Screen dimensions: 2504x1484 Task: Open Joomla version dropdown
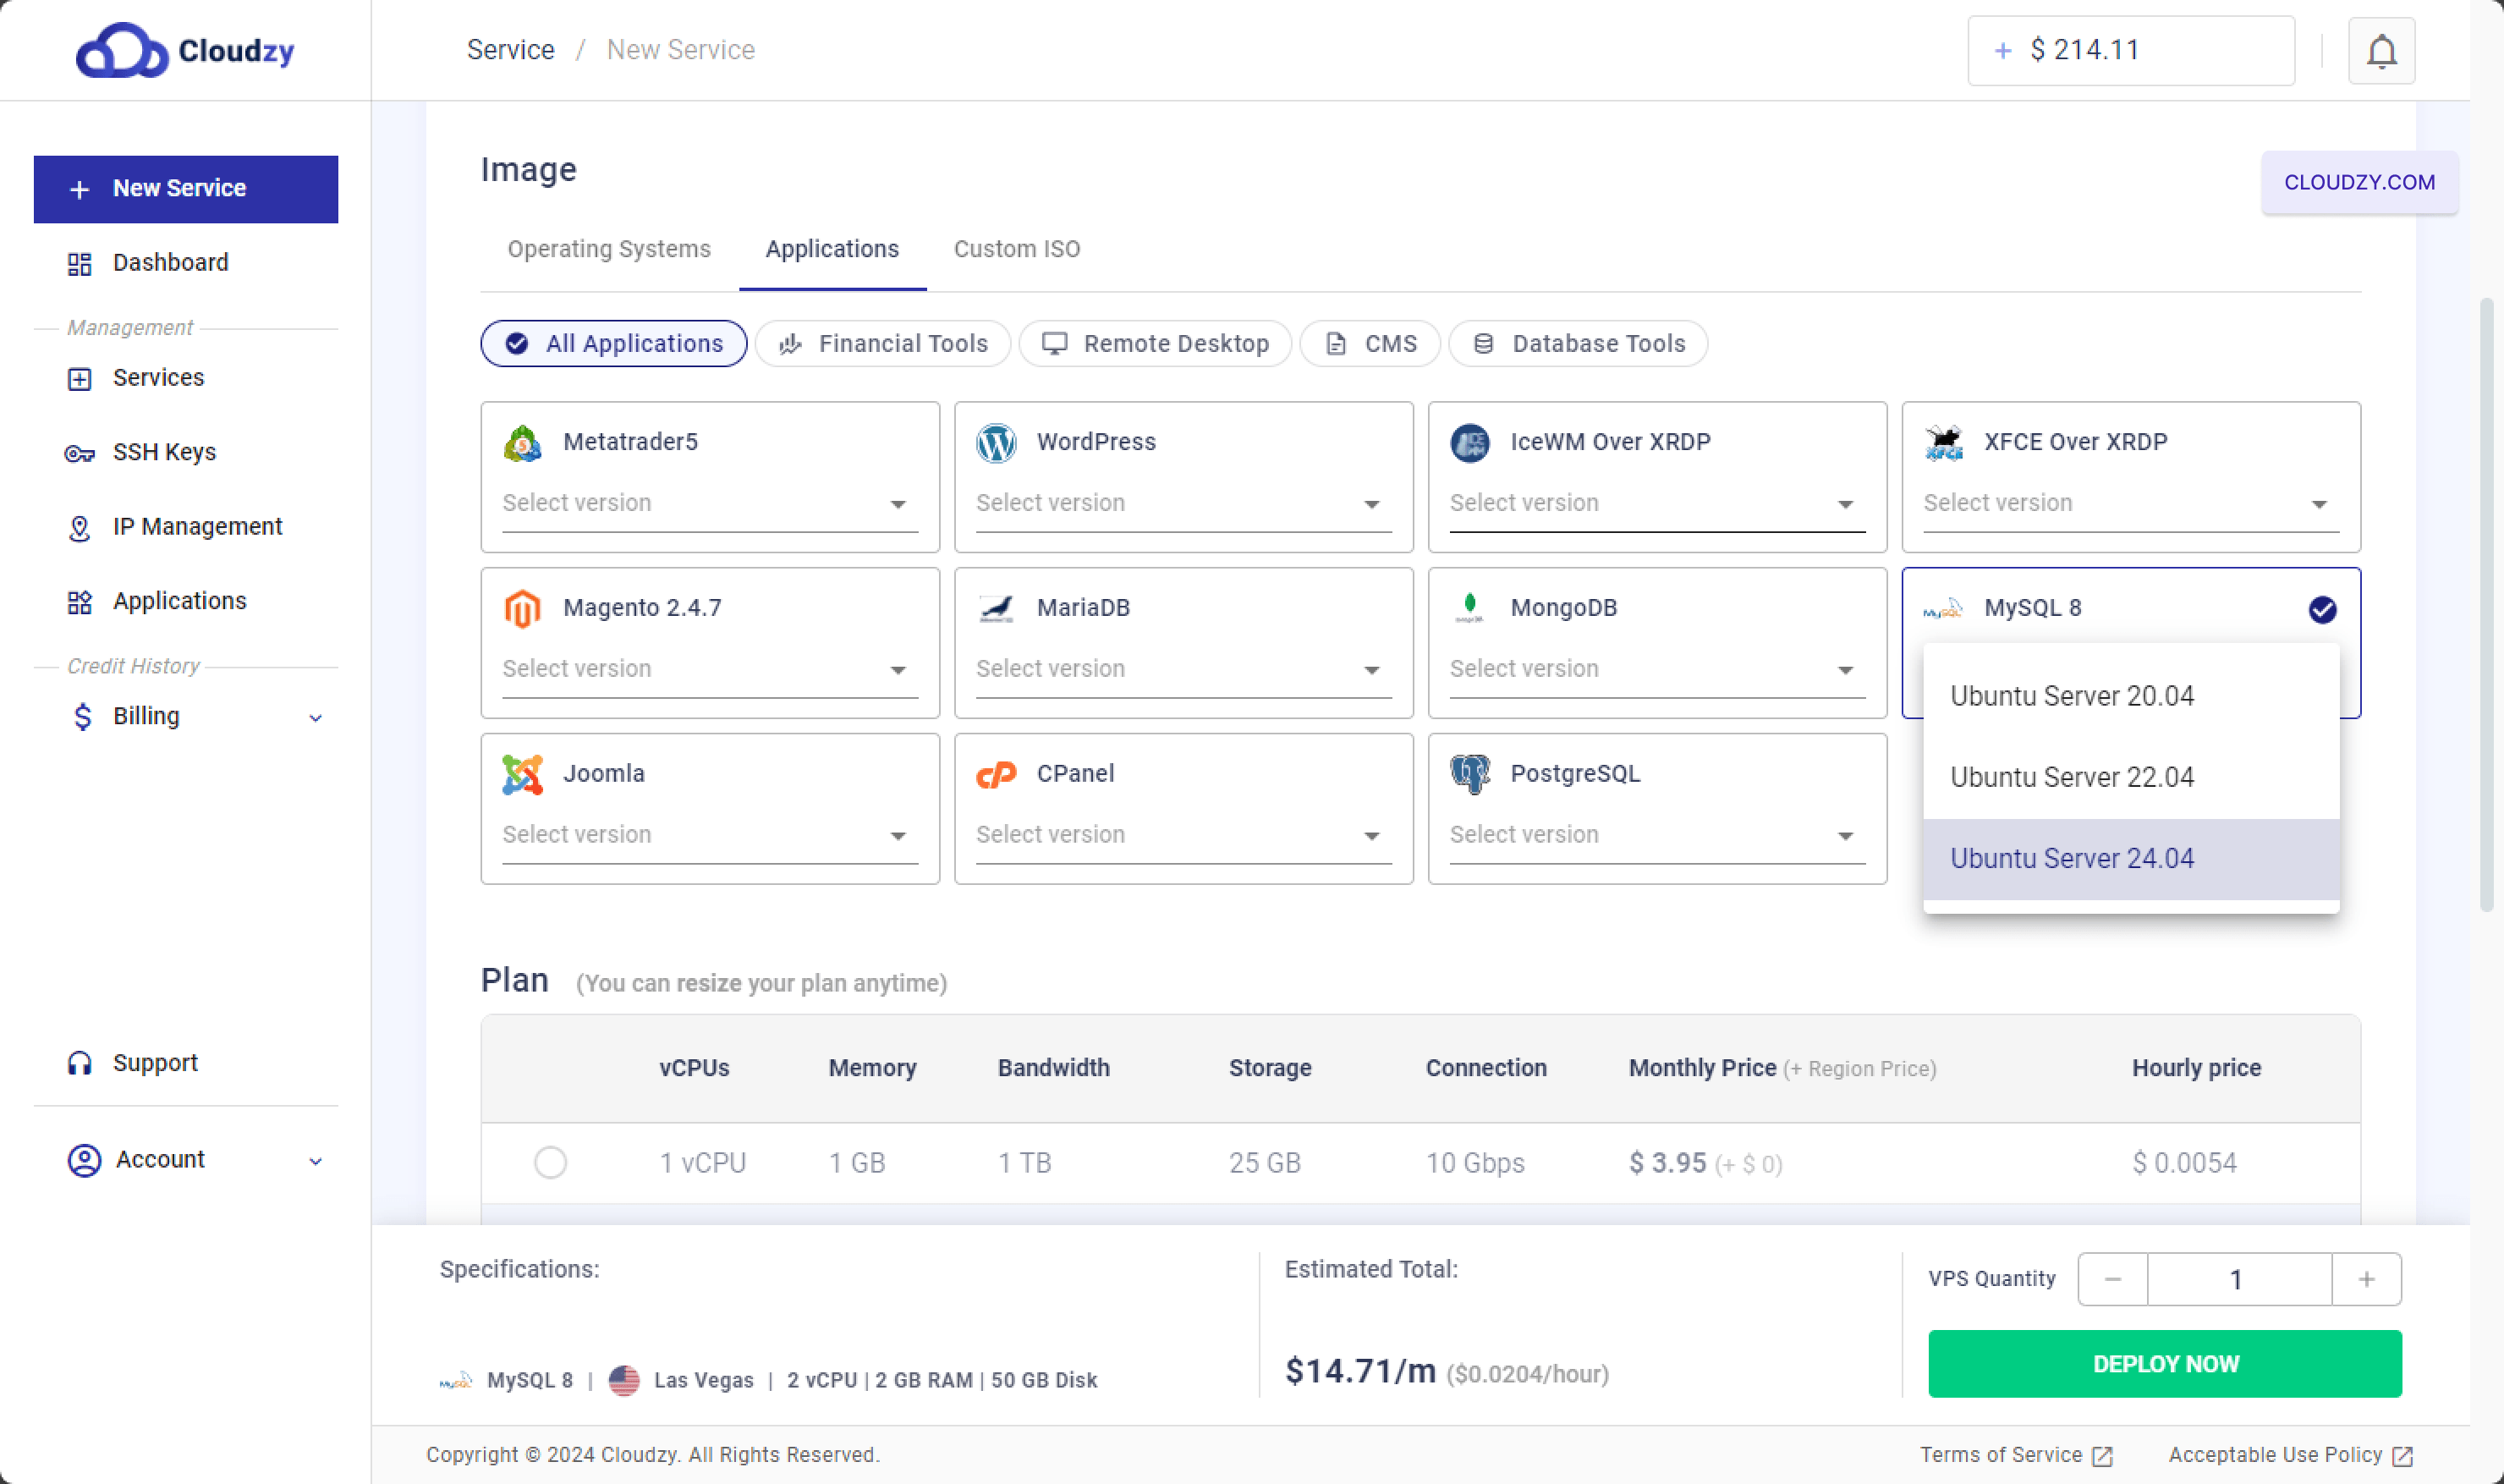(710, 836)
